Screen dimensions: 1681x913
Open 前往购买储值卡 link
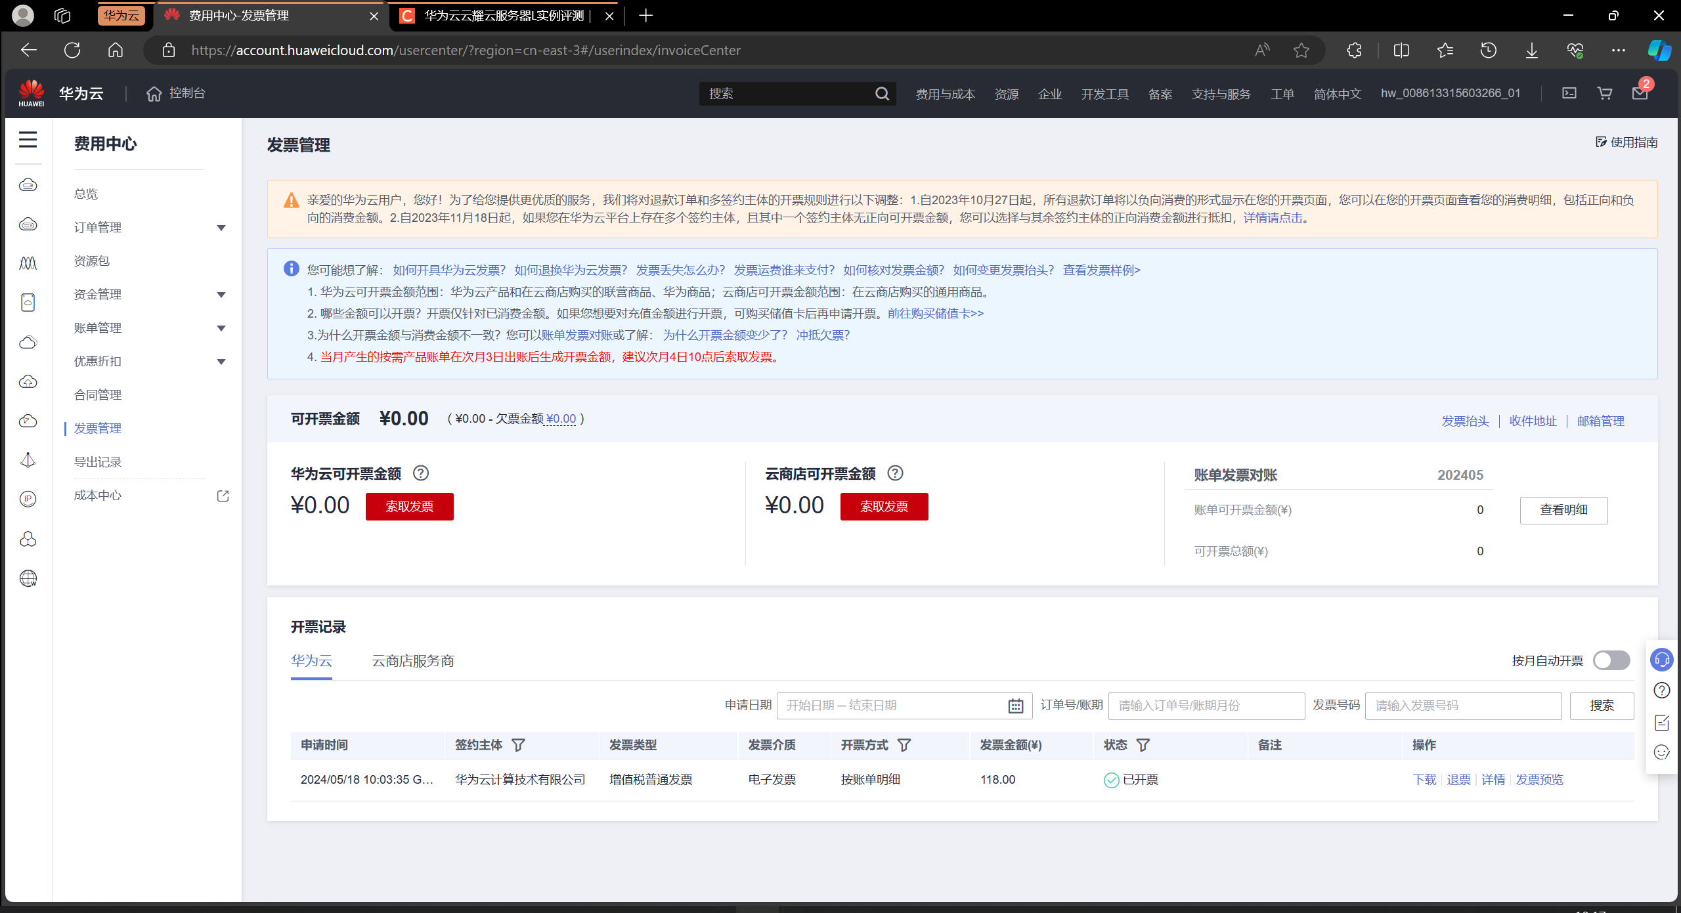936,314
